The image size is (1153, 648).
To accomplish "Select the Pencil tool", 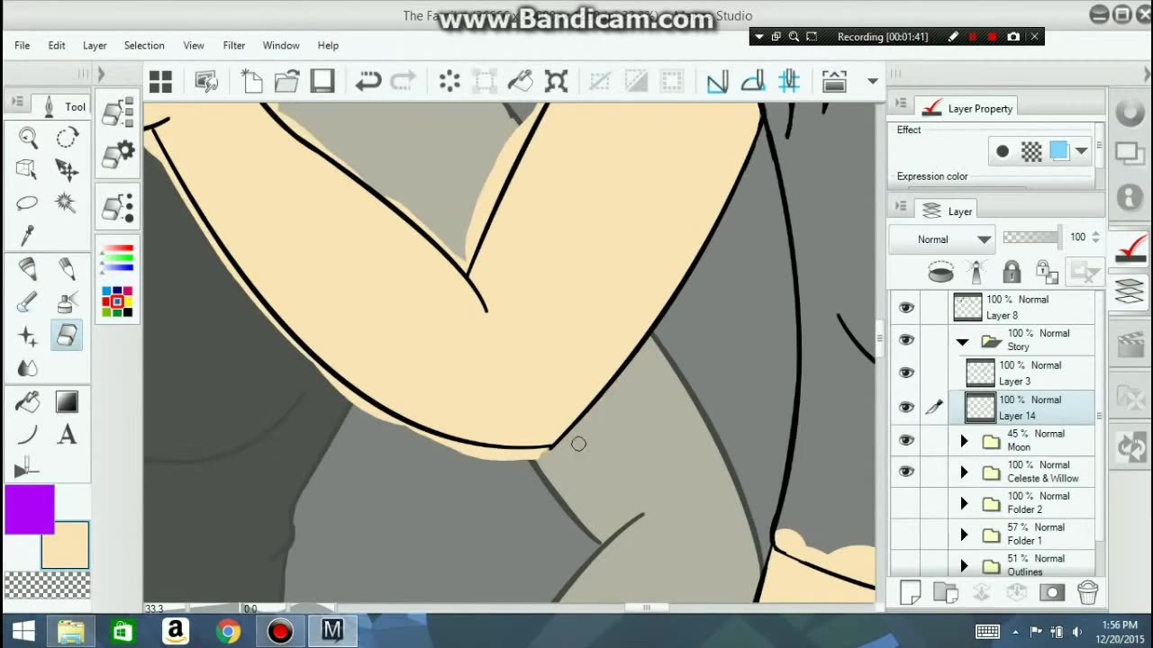I will click(67, 269).
